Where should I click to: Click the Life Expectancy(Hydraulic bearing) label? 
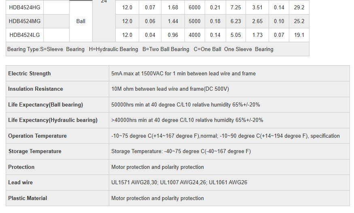tap(53, 120)
